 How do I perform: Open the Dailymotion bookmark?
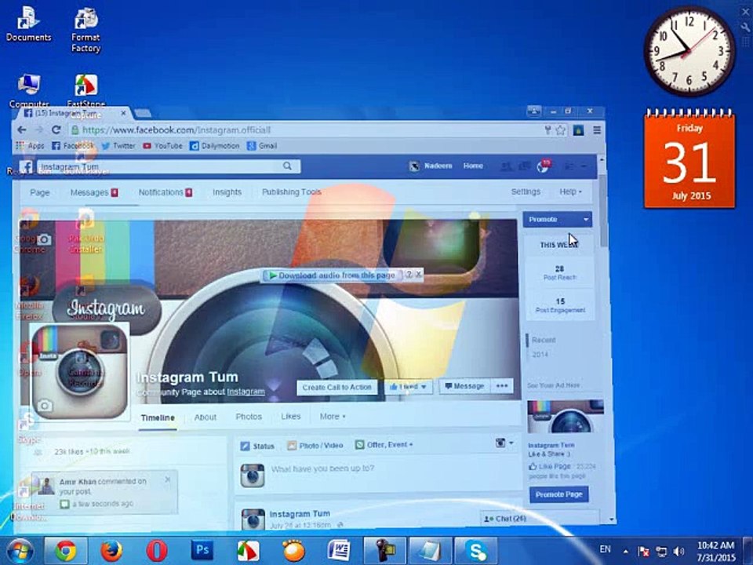pyautogui.click(x=214, y=146)
